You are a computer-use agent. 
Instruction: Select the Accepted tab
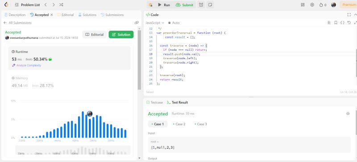pos(39,15)
